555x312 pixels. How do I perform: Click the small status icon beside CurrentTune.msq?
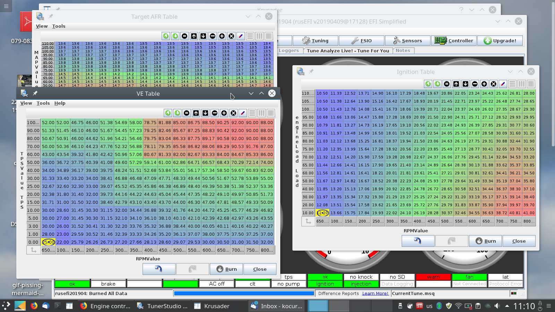pyautogui.click(x=514, y=294)
